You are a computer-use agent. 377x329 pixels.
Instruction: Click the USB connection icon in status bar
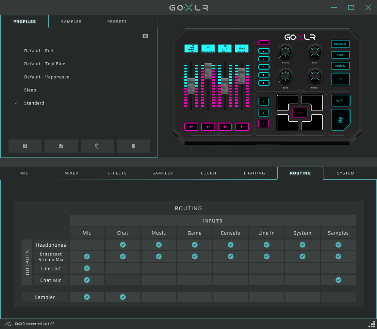click(x=8, y=324)
